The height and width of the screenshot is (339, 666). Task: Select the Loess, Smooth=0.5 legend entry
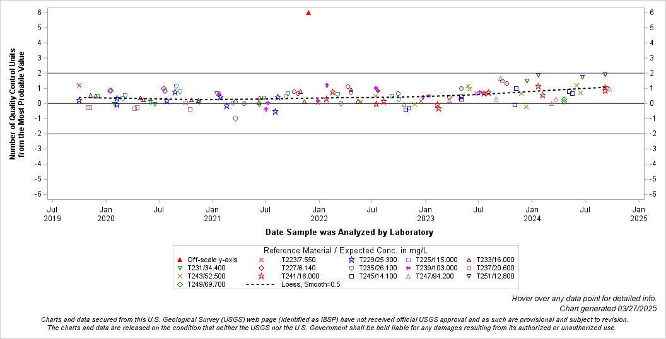[293, 285]
